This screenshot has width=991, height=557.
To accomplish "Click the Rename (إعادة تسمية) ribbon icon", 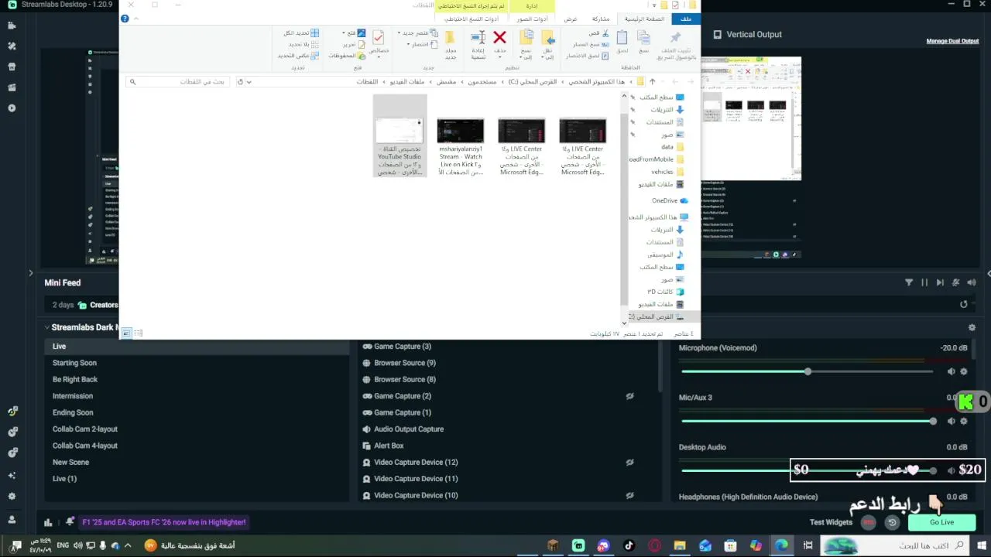I will 478,37.
